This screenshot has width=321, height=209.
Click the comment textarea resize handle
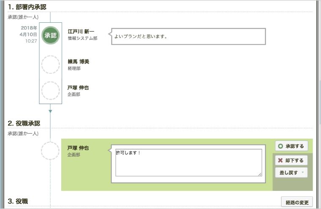click(x=260, y=174)
